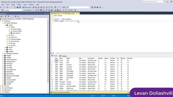
Task: Open a New Query window
Action: pos(27,7)
